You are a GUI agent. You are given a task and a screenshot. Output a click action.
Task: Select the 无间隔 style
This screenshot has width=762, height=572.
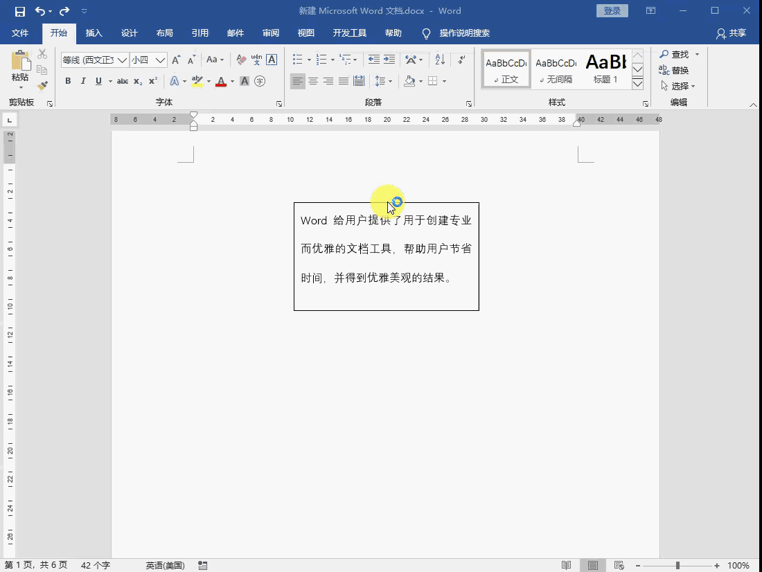(556, 69)
